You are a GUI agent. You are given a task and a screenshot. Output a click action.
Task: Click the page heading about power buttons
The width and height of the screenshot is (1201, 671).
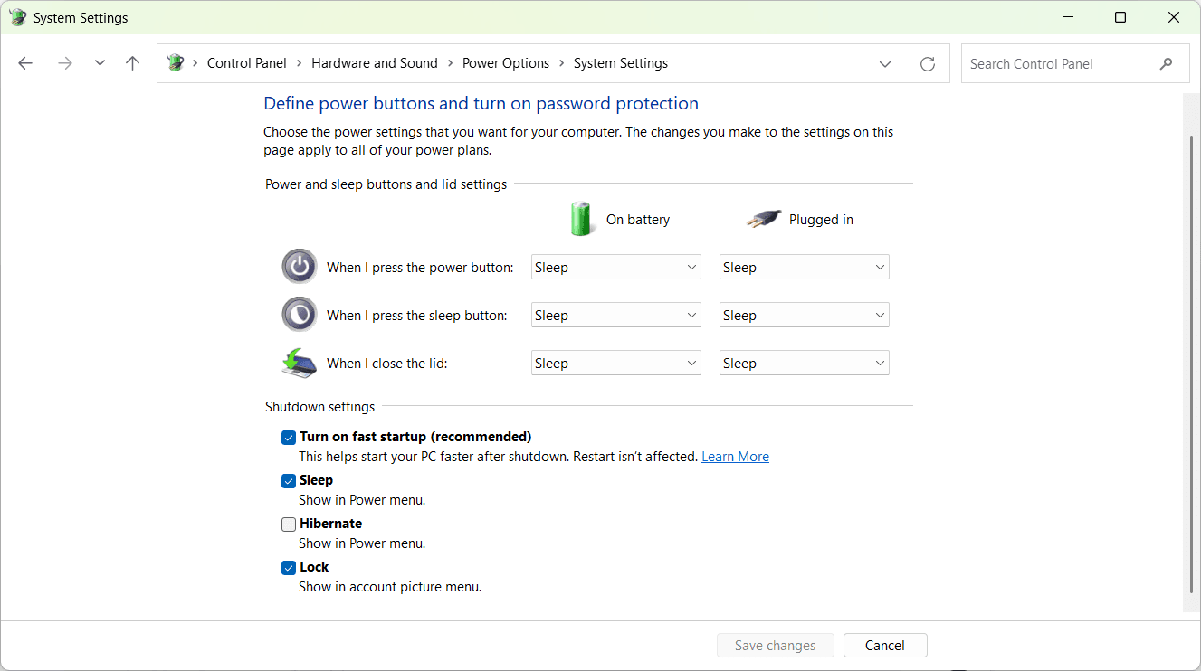[x=481, y=103]
